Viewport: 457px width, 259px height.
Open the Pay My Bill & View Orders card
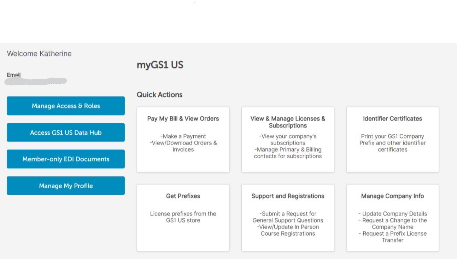click(x=183, y=140)
